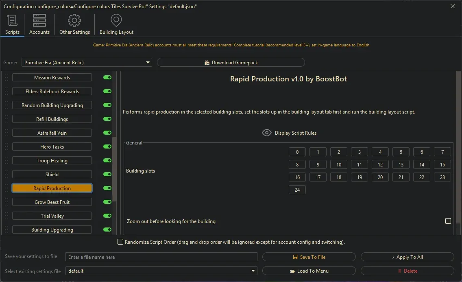Click the gear icon above Other Settings
Image resolution: width=462 pixels, height=282 pixels.
tap(74, 20)
